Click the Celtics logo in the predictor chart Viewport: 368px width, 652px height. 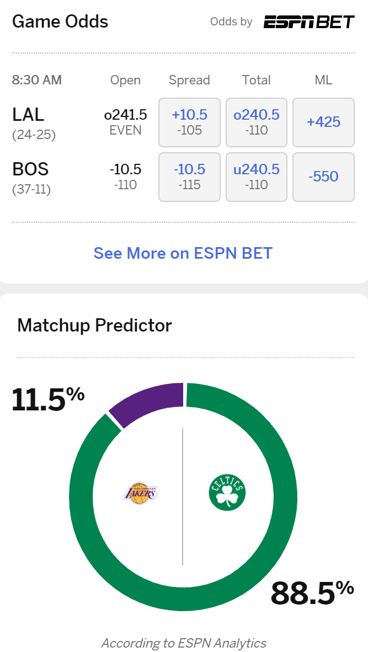click(227, 493)
